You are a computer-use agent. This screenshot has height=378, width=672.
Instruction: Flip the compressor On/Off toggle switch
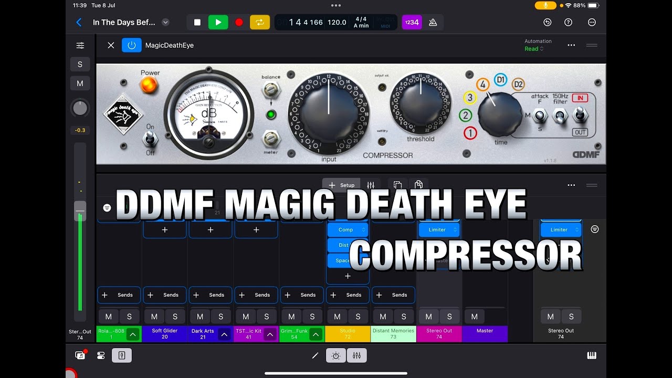(151, 138)
